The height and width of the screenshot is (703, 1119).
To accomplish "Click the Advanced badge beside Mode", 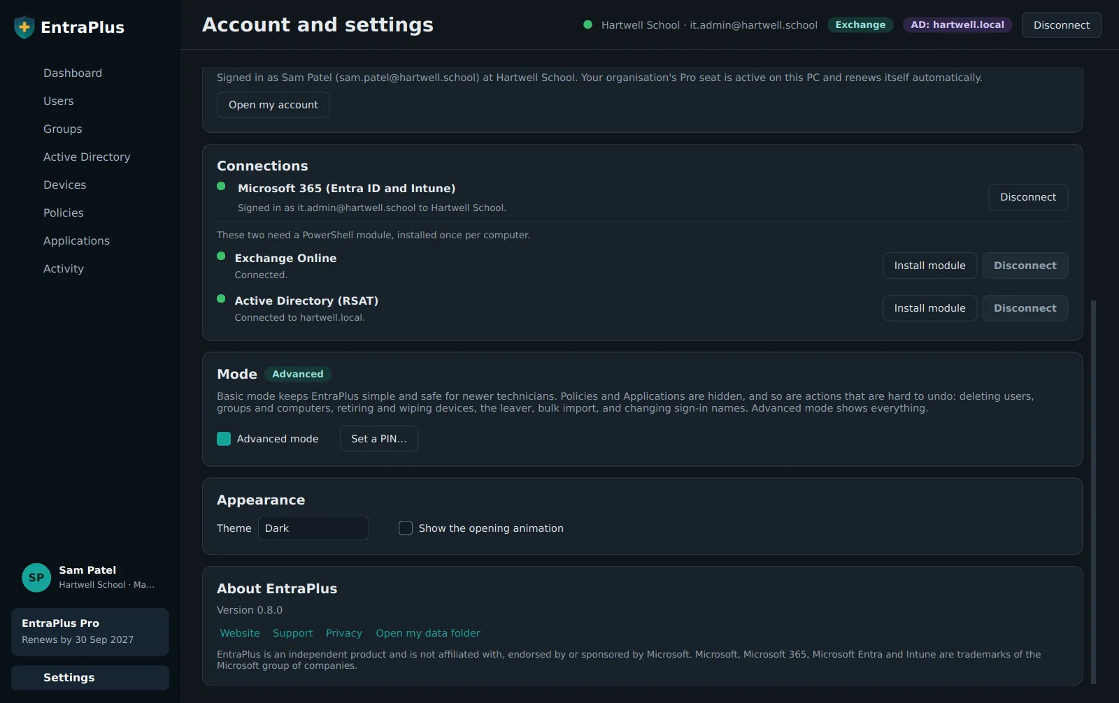I will pyautogui.click(x=298, y=375).
